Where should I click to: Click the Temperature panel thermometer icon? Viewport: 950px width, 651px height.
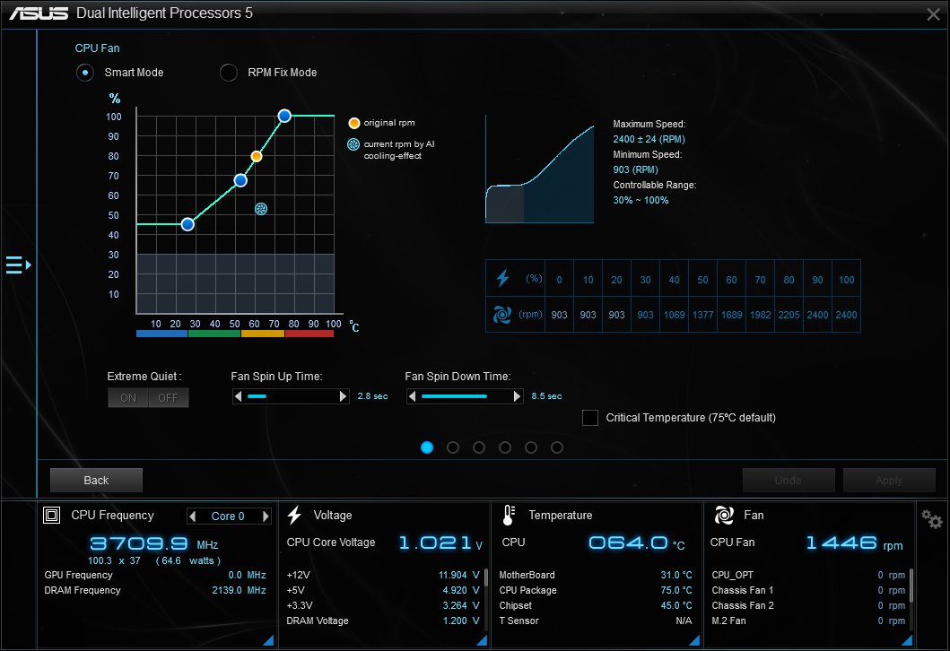[509, 516]
